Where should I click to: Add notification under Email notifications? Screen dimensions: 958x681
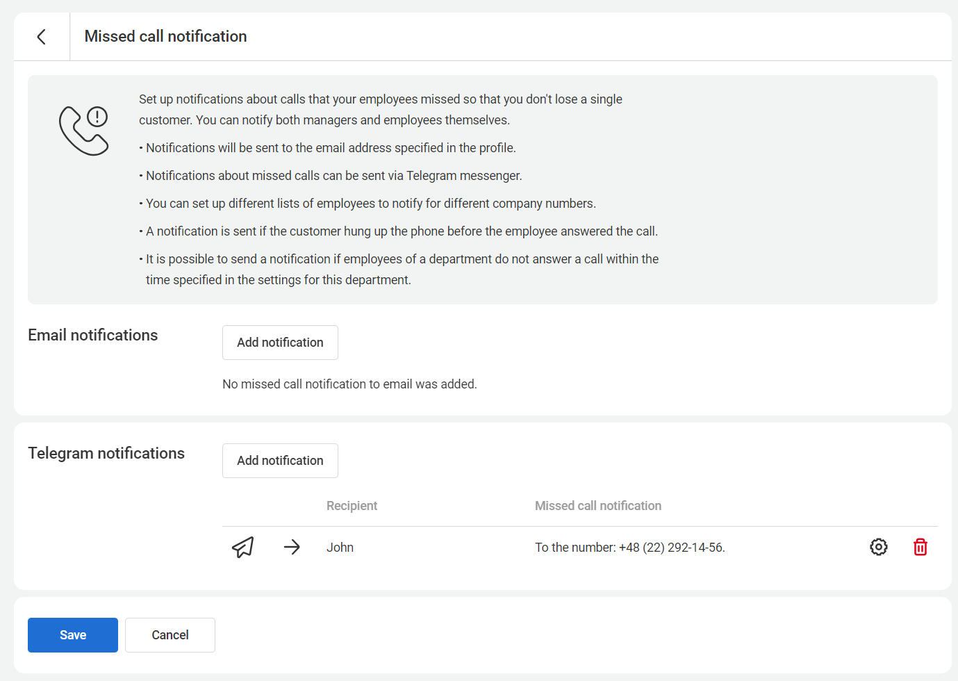tap(280, 343)
